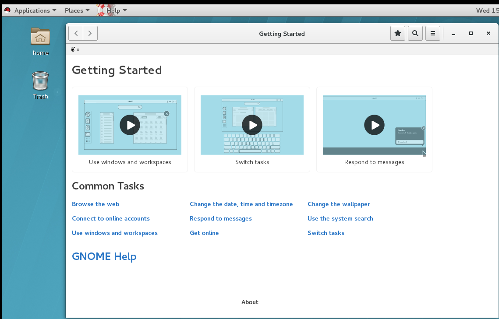Open the Places menu
This screenshot has width=499, height=319.
(77, 11)
